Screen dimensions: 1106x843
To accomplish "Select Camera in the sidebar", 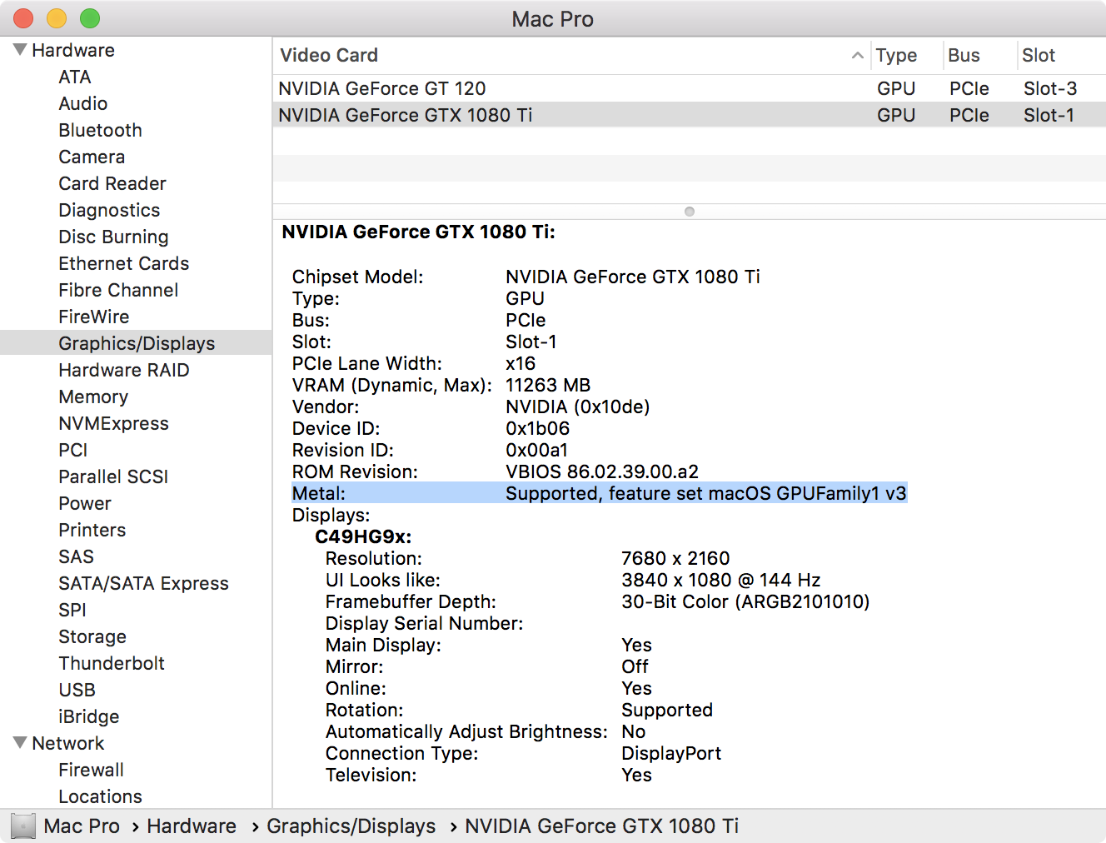I will click(x=92, y=157).
